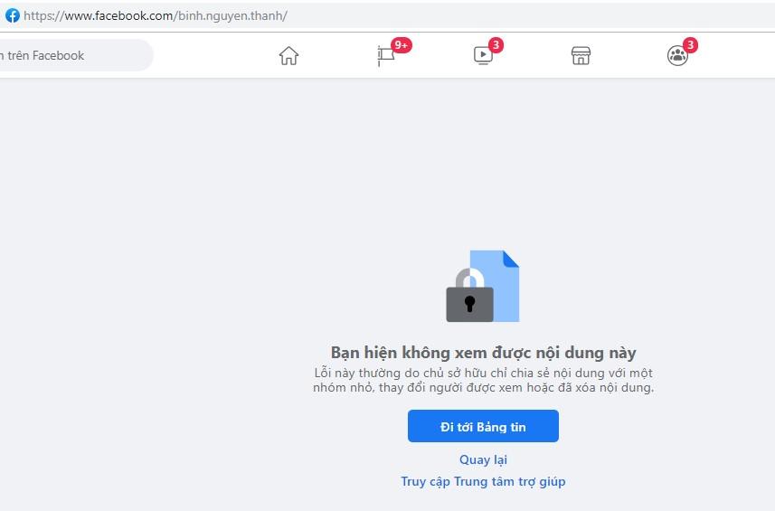Click the URL facebook.com/binh.nguyen.thanh address field
Viewport: 775px width, 511px height.
tap(156, 15)
